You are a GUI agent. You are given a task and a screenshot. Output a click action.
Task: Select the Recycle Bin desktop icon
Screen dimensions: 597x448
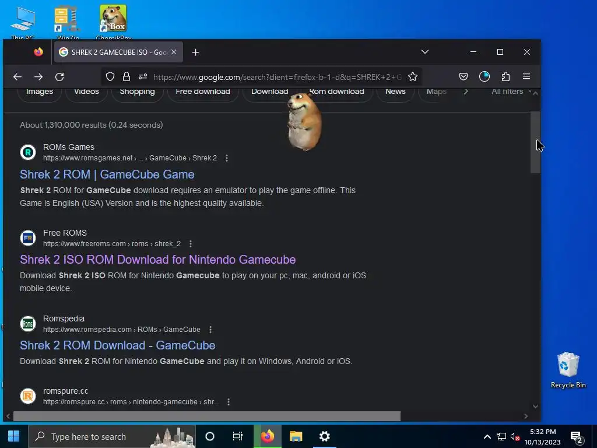pyautogui.click(x=568, y=369)
